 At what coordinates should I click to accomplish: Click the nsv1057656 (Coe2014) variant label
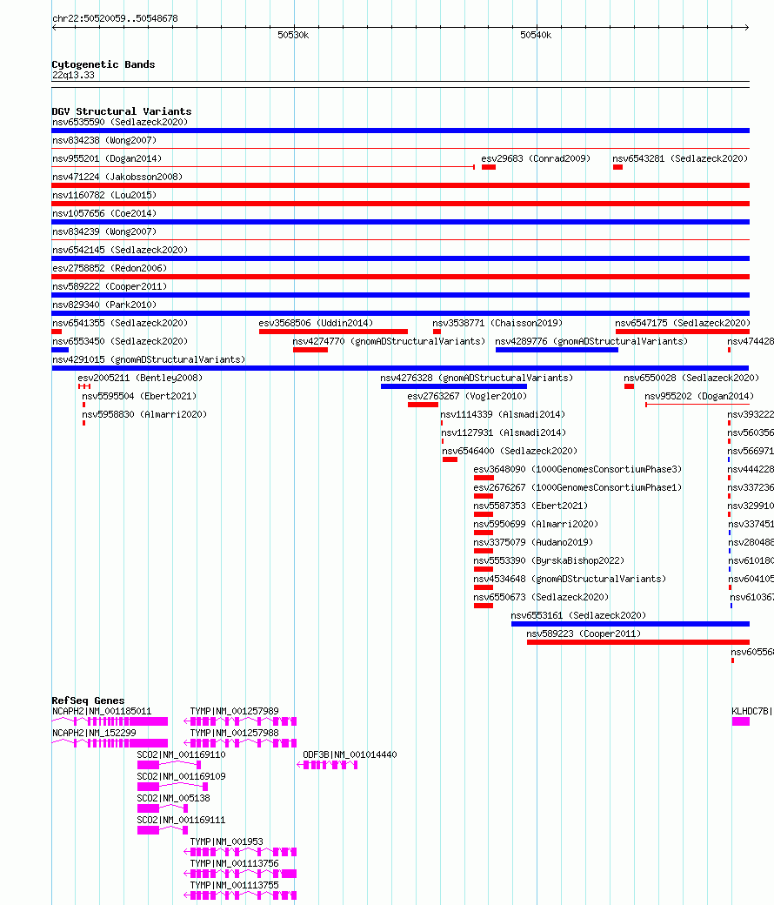click(104, 213)
